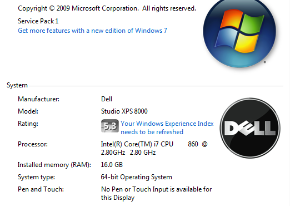Click the Dell manufacturer value

pyautogui.click(x=107, y=99)
